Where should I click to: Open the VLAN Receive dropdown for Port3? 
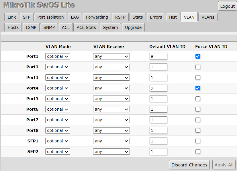pos(111,77)
